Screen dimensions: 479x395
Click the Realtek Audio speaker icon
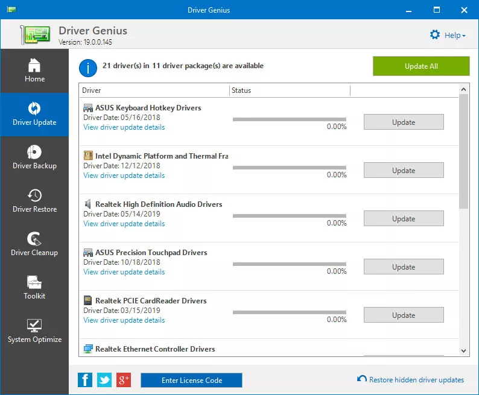pos(88,204)
